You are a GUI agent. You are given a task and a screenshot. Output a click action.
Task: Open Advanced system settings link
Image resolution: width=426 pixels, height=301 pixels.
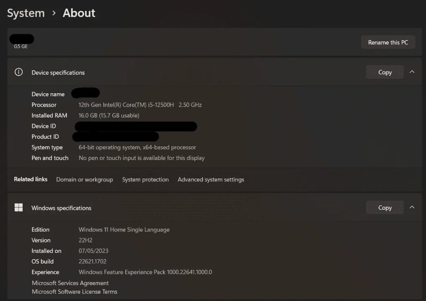pos(211,179)
